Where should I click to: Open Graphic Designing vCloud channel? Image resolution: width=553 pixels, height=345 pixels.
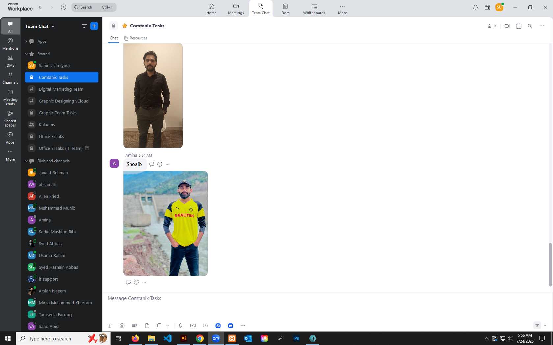(62, 101)
